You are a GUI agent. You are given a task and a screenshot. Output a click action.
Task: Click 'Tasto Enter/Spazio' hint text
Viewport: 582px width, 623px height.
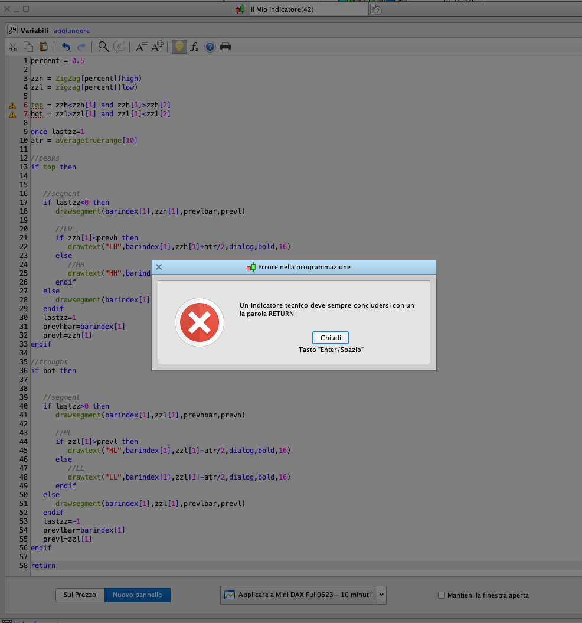[331, 350]
